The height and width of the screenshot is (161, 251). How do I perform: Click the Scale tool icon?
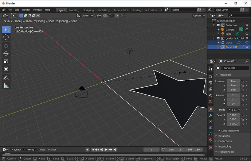pos(6,61)
